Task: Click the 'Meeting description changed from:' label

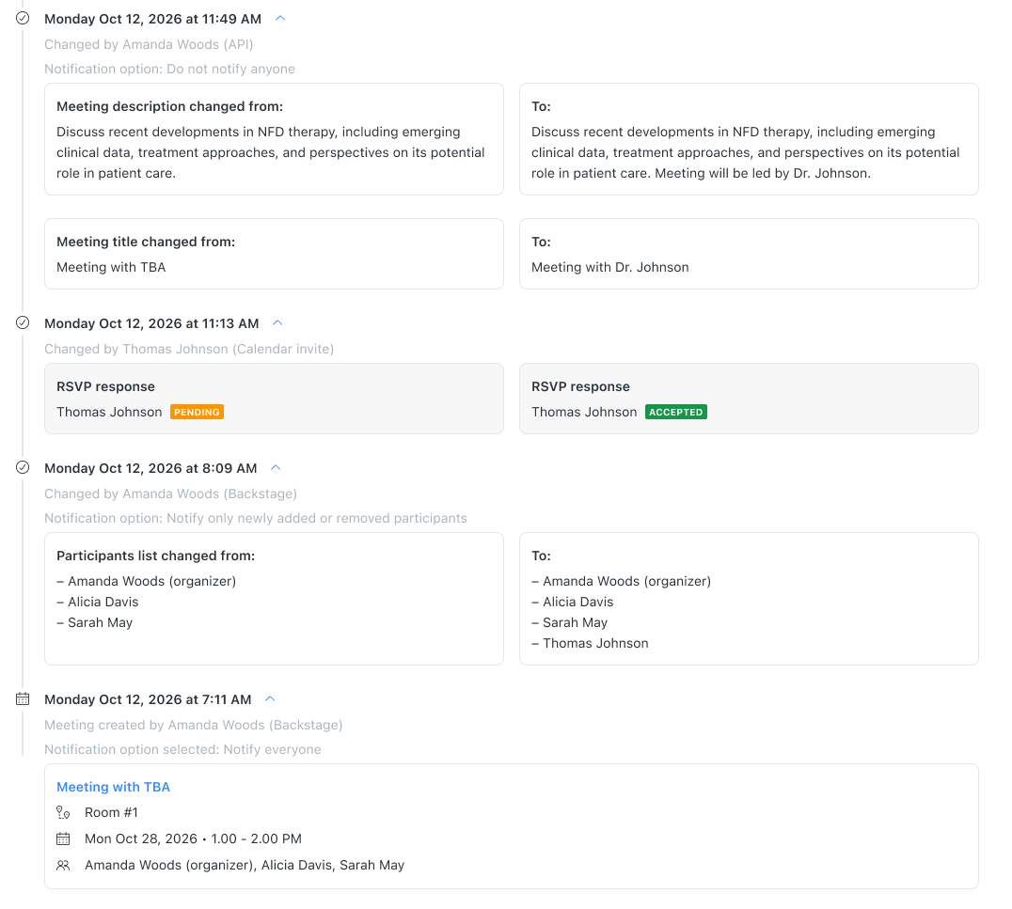Action: pos(169,106)
